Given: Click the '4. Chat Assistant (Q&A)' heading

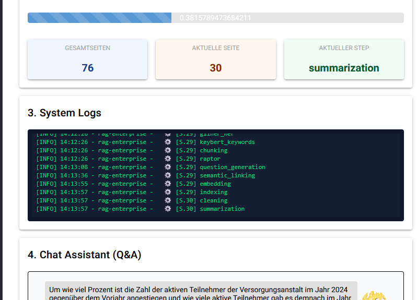Looking at the screenshot, I should (84, 255).
